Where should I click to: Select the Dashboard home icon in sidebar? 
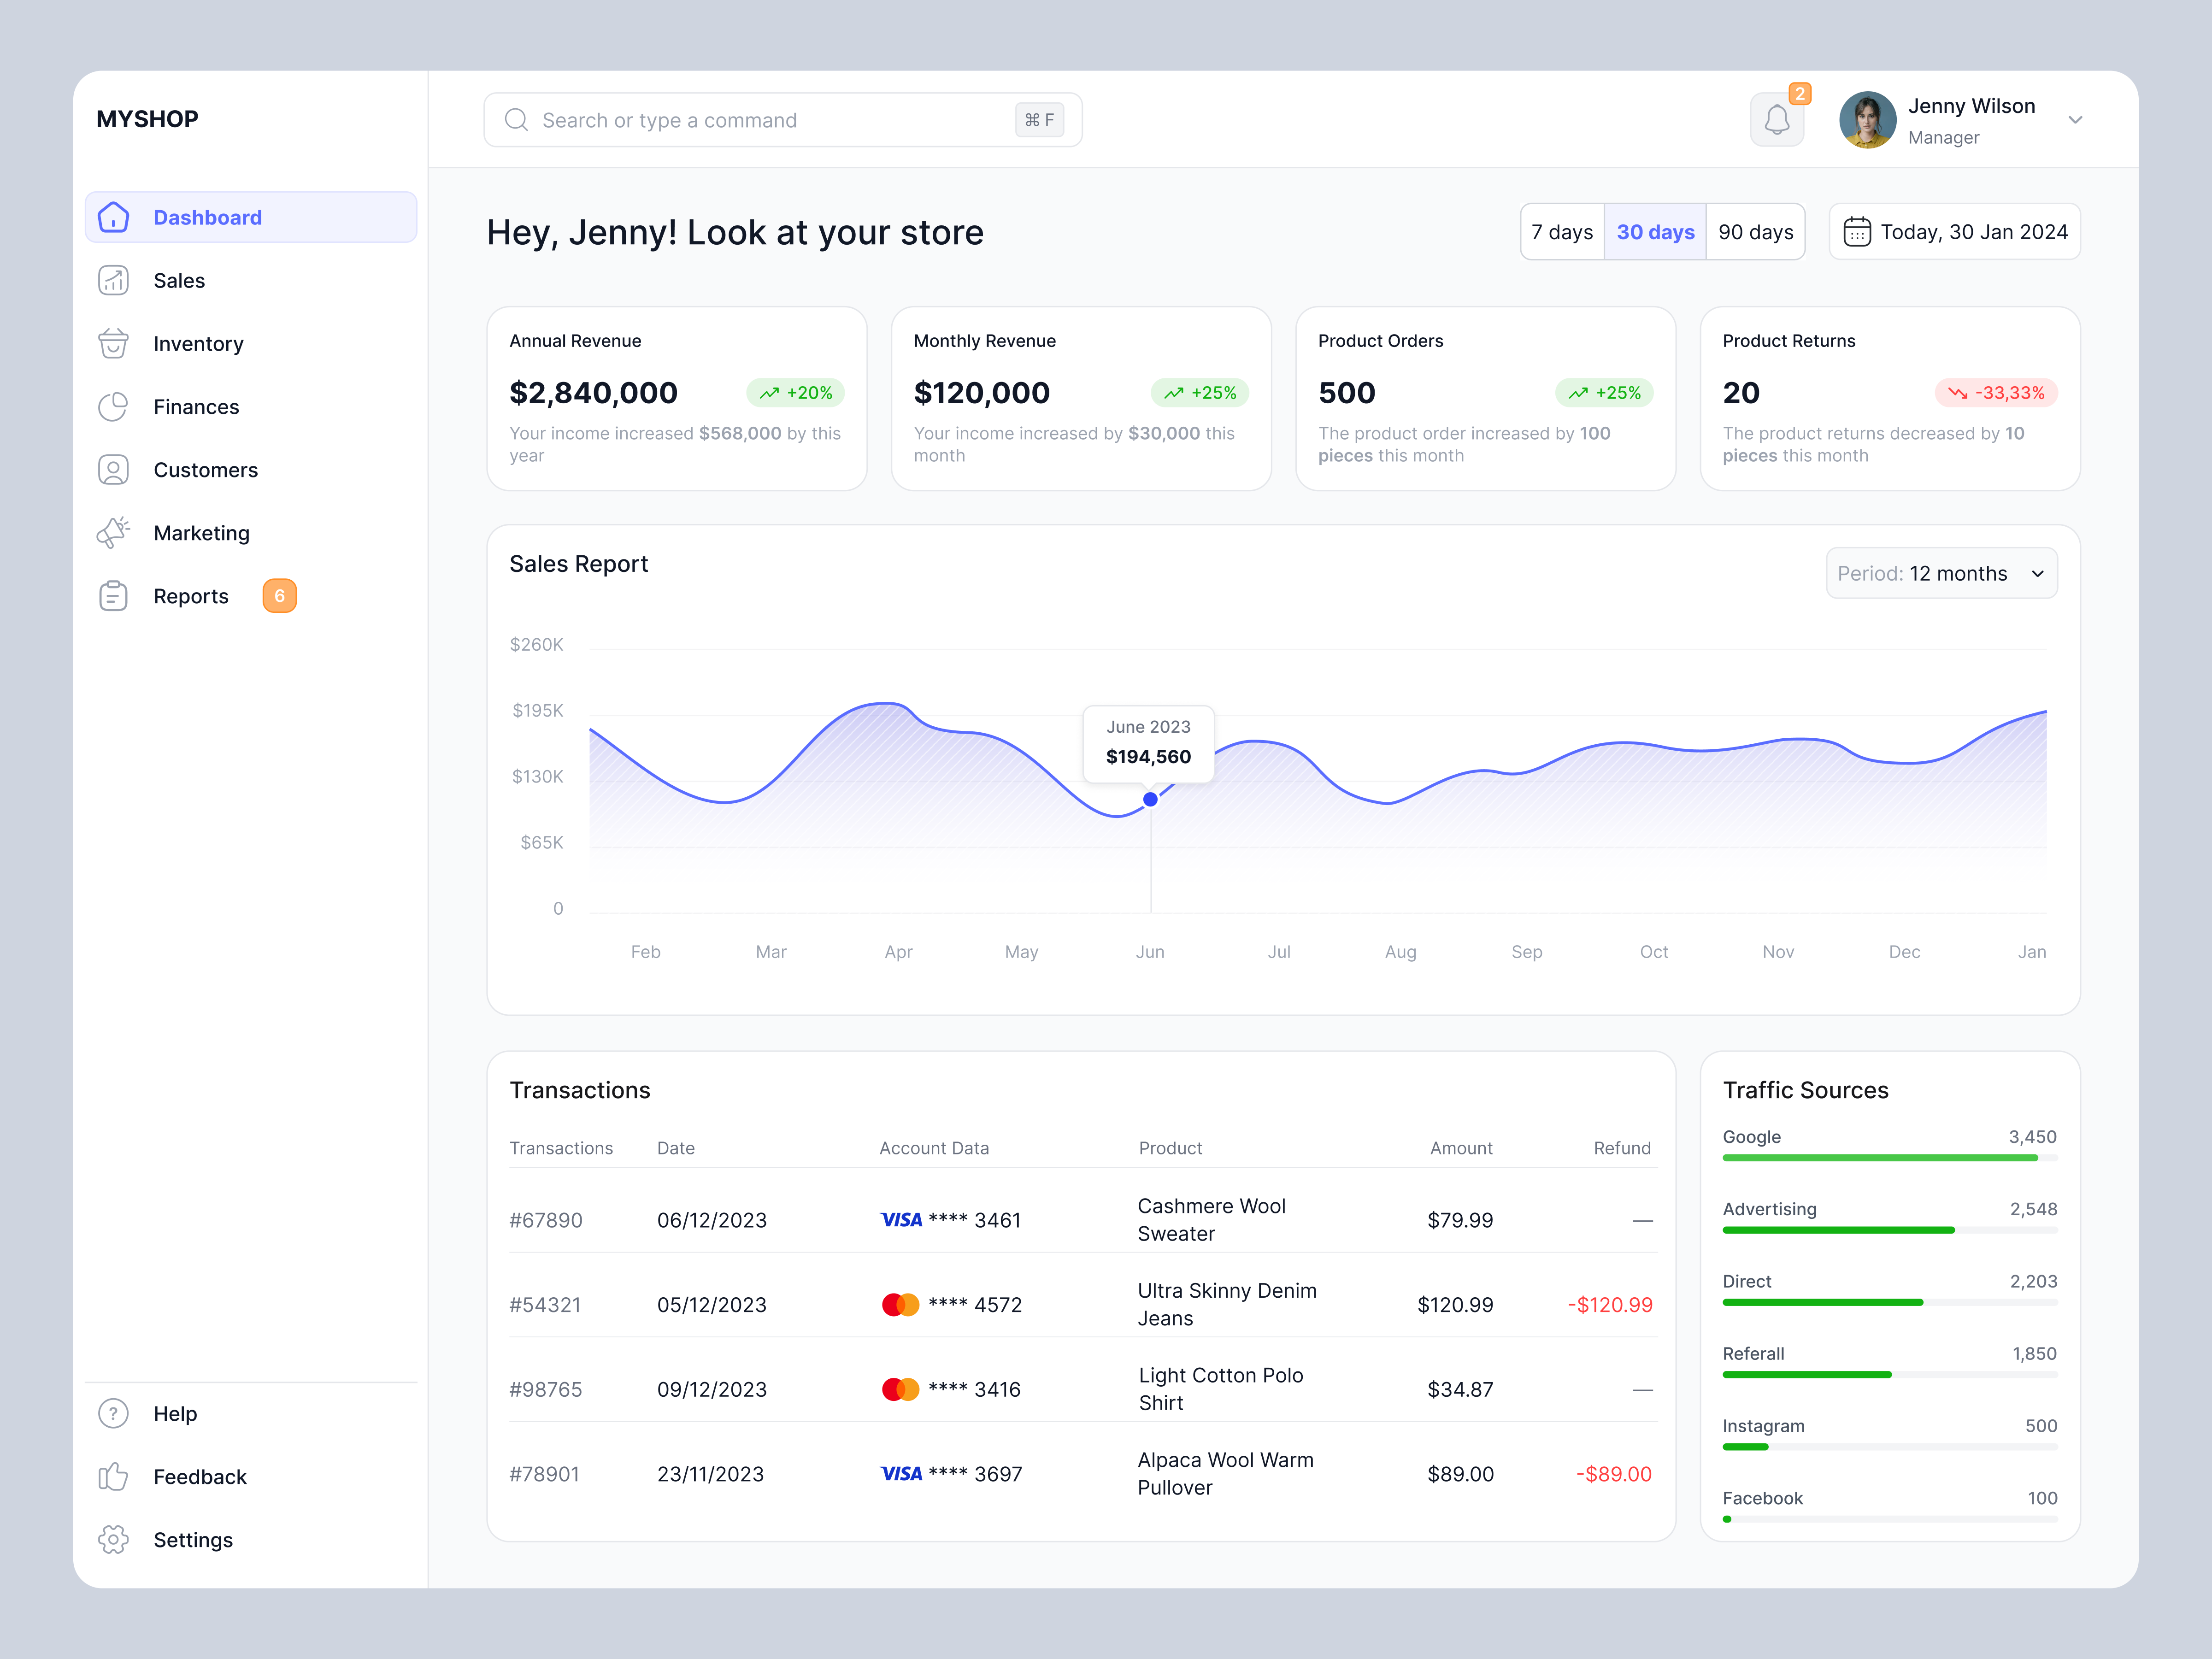113,217
